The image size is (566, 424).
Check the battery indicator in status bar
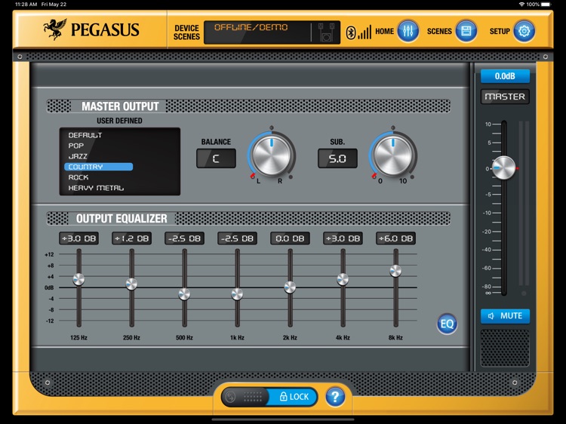click(x=546, y=5)
